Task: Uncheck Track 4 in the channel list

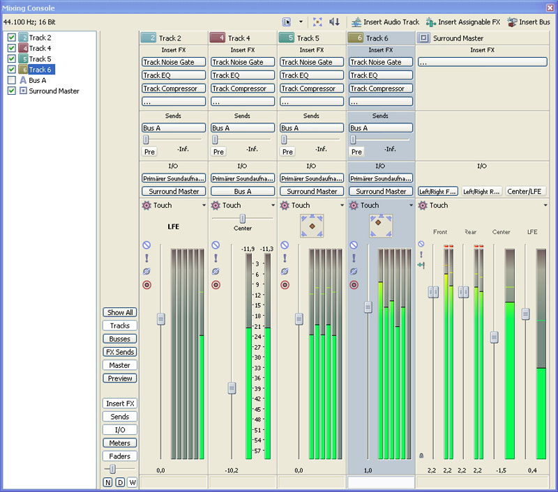Action: (x=12, y=48)
